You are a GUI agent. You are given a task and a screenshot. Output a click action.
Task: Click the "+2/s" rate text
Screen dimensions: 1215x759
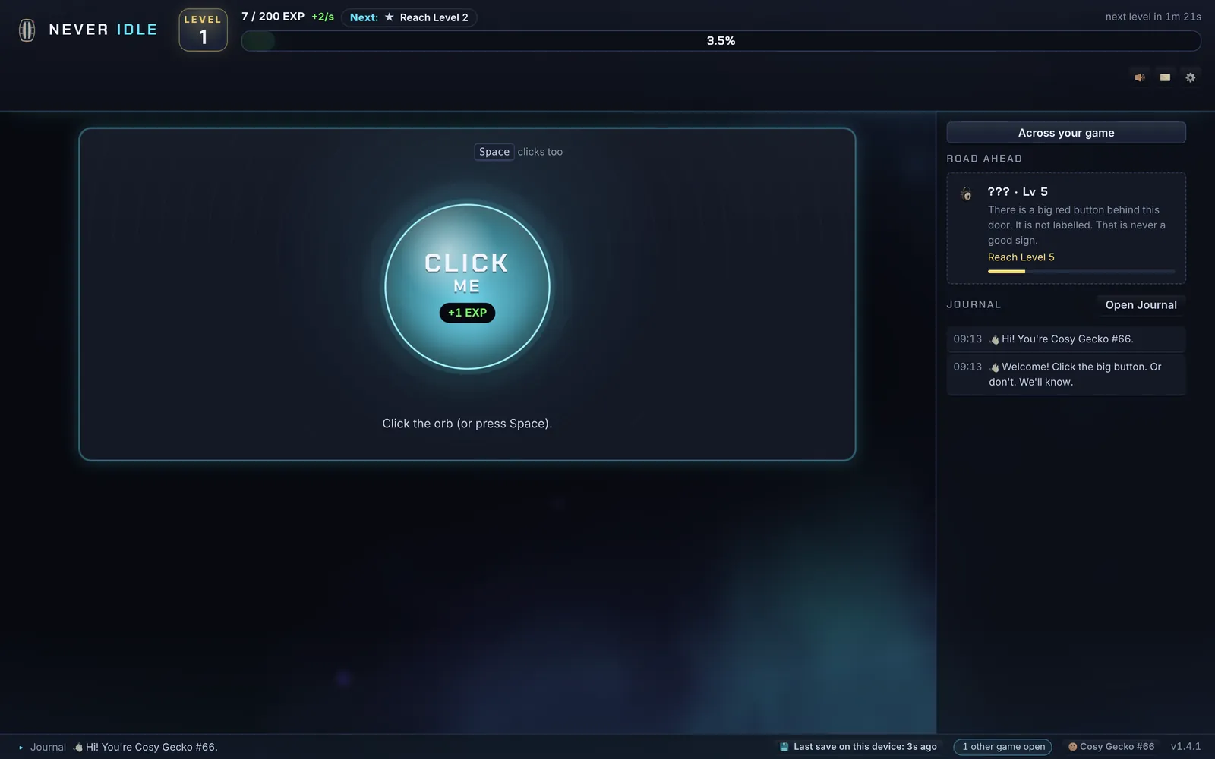coord(323,17)
